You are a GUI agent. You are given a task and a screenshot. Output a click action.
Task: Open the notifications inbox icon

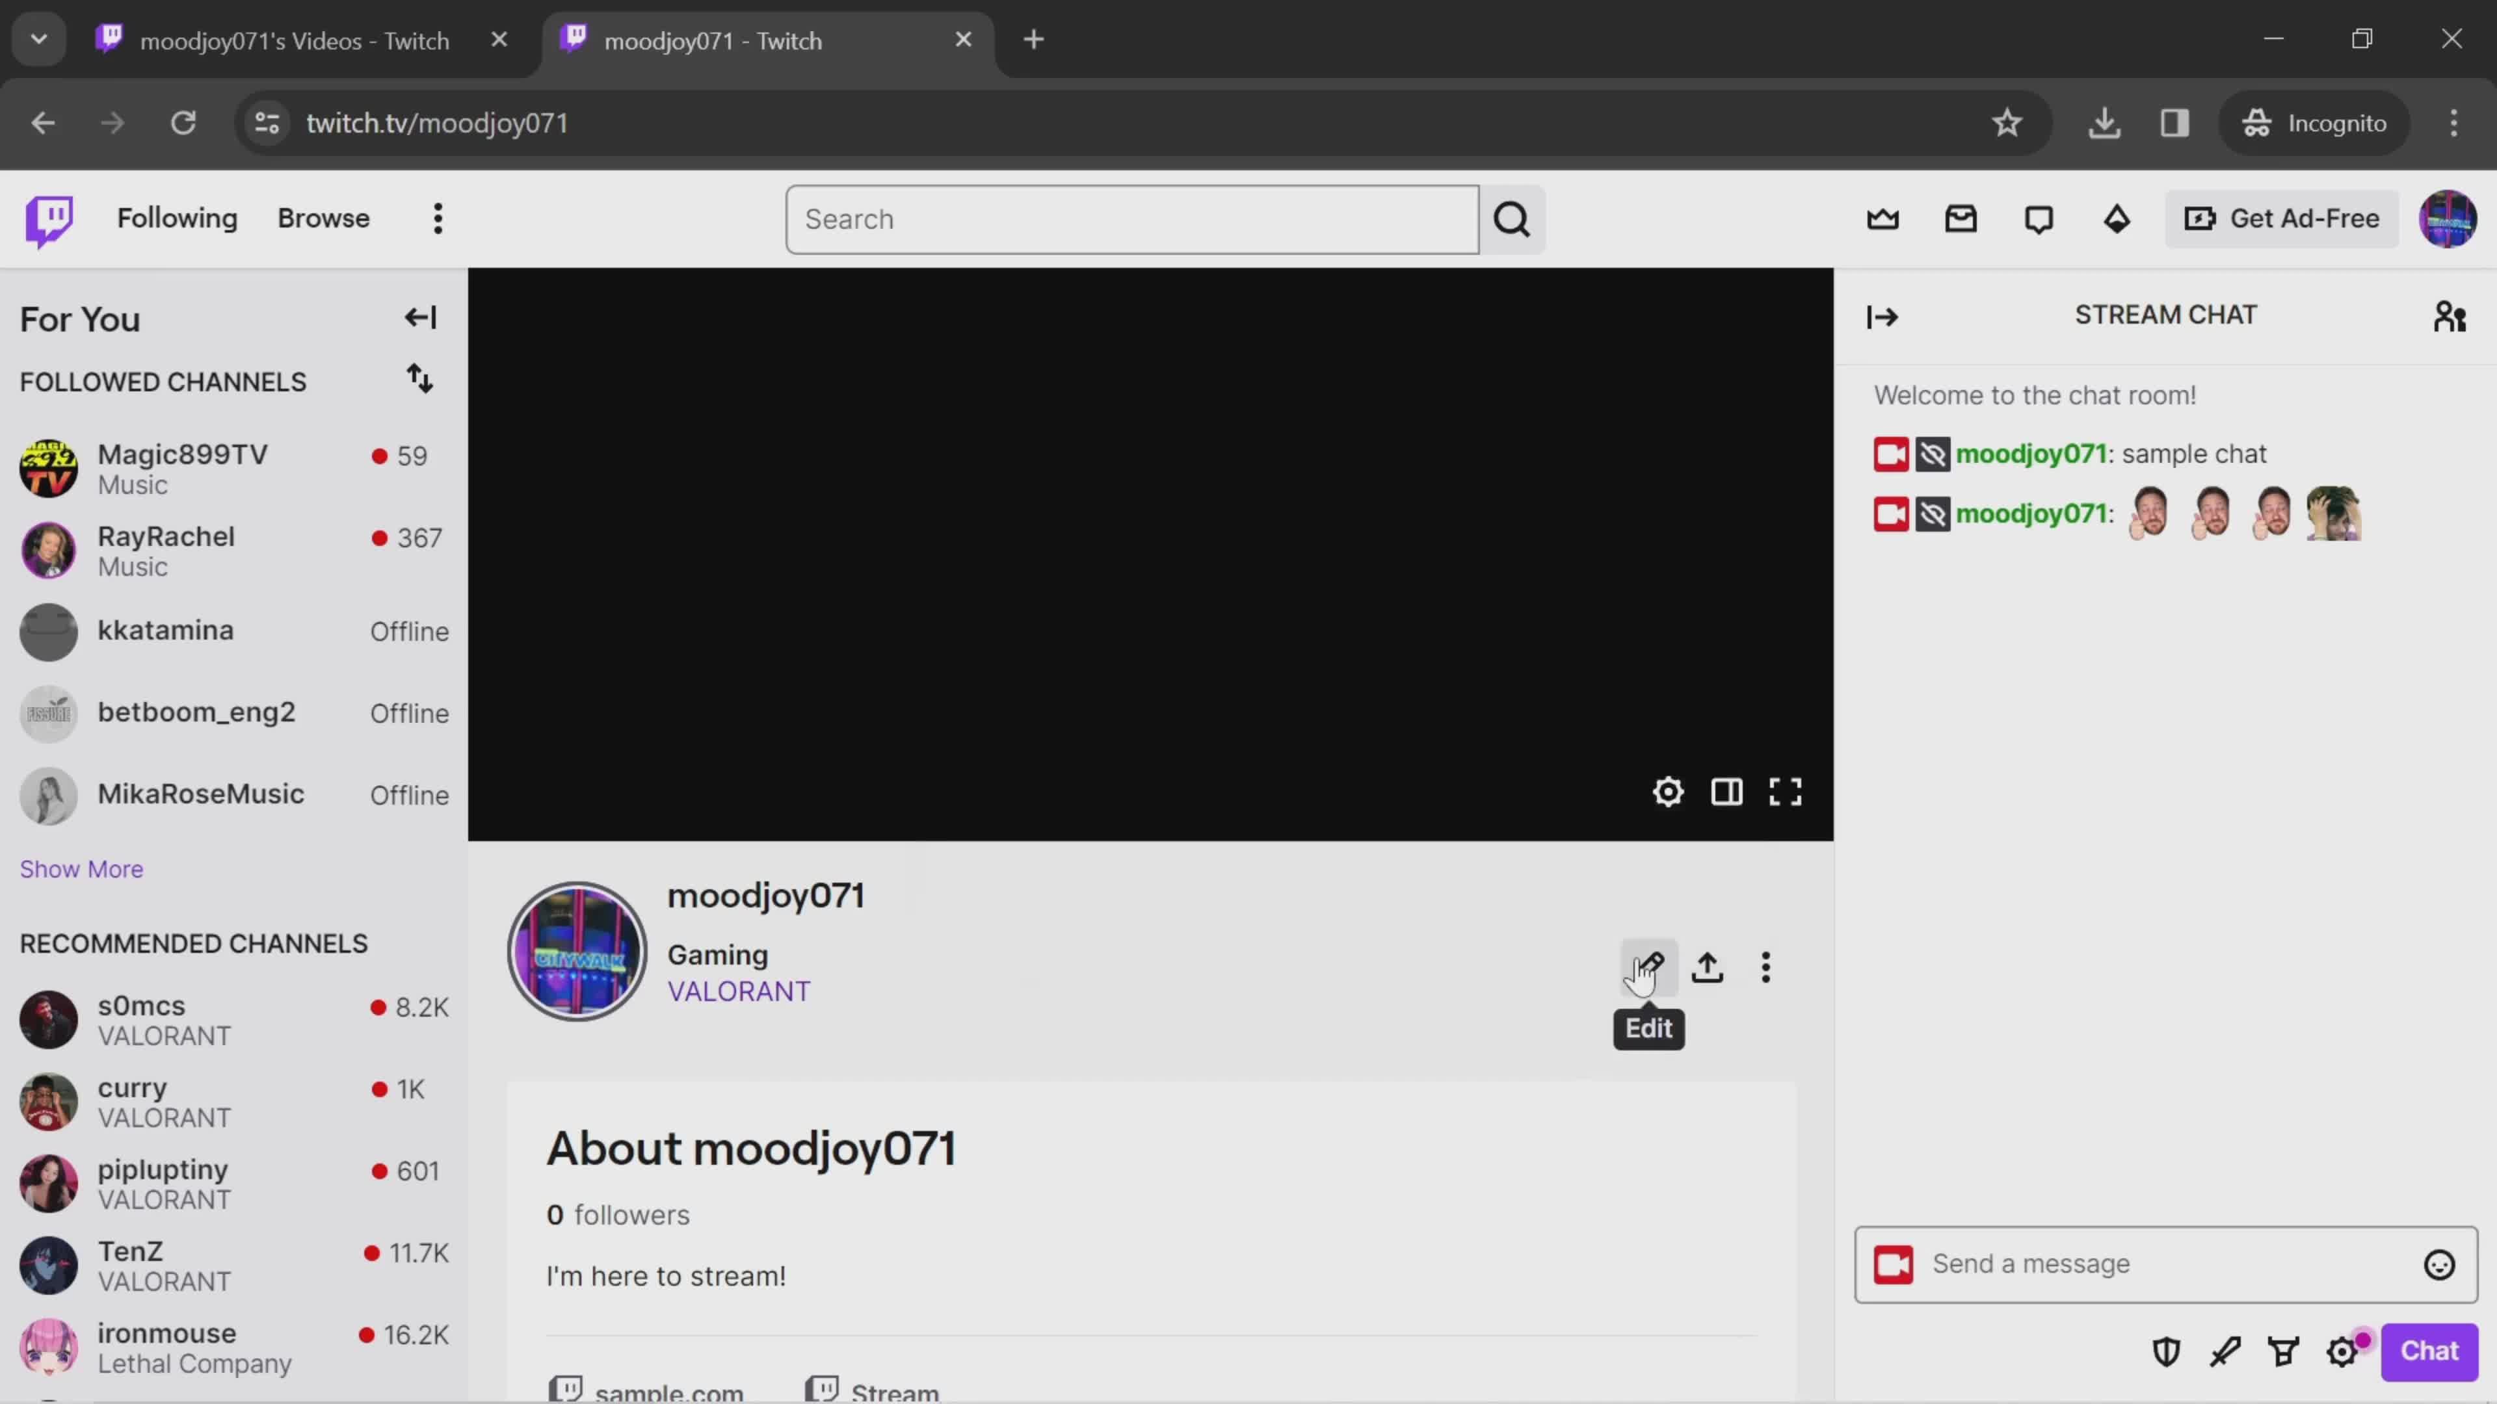pyautogui.click(x=1960, y=219)
